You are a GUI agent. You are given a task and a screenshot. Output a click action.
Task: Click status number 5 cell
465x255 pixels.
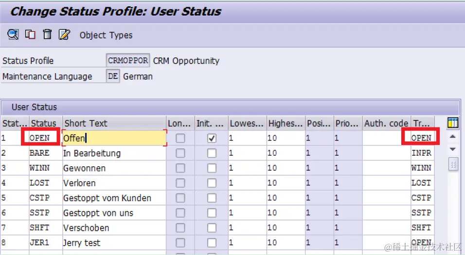15,198
